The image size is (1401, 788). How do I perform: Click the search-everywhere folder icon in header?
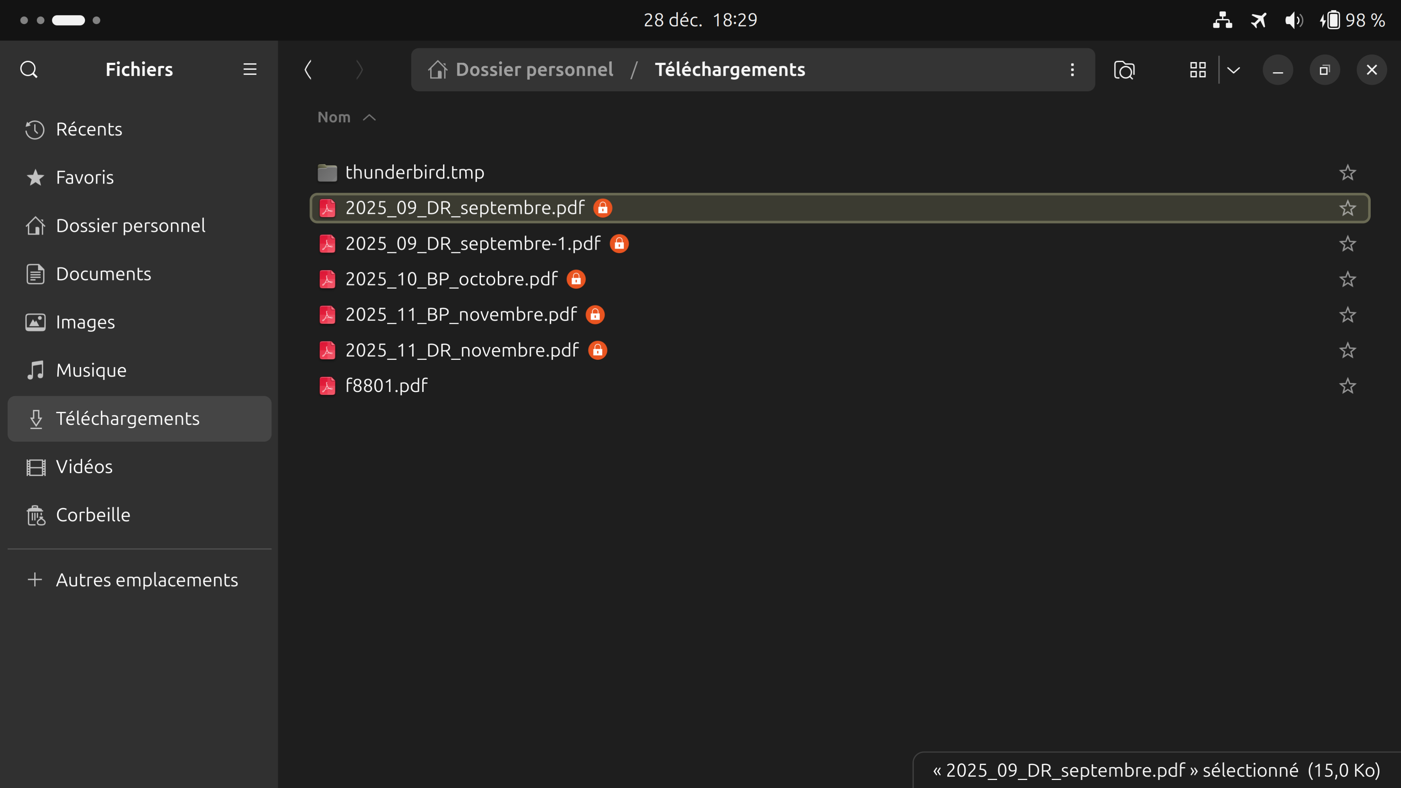[1124, 70]
